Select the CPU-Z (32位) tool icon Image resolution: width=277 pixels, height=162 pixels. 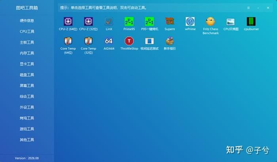pyautogui.click(x=88, y=21)
